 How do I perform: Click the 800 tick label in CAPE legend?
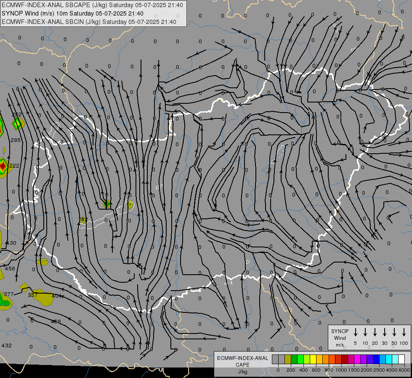click(329, 370)
